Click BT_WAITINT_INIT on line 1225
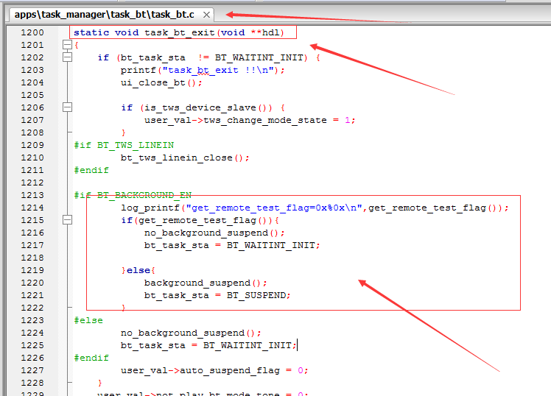 click(x=247, y=345)
